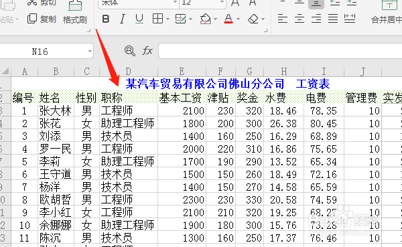The image size is (402, 247).
Task: Select cell containing 26.38
Action: pyautogui.click(x=284, y=123)
